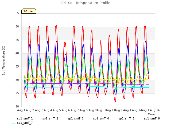This screenshot has height=128, width=171.
Task: Click the 40 y-axis tick label
Action: tap(17, 53)
